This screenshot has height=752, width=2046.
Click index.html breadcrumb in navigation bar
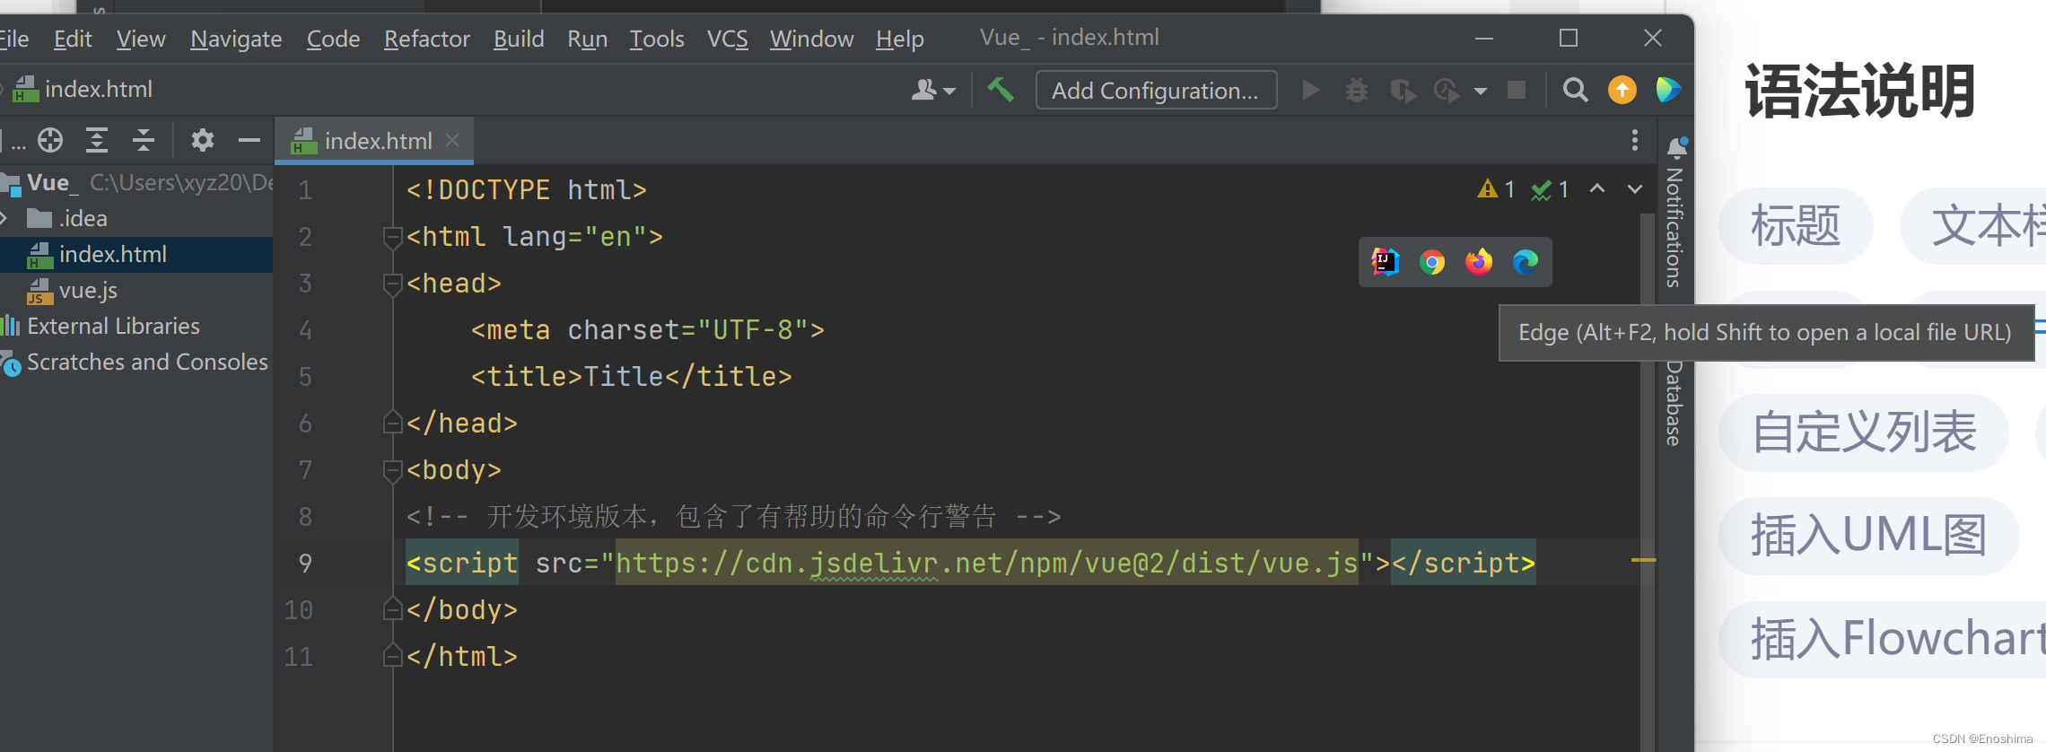(x=83, y=89)
